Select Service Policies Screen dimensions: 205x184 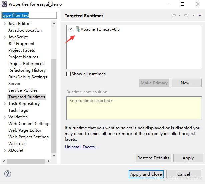point(23,90)
